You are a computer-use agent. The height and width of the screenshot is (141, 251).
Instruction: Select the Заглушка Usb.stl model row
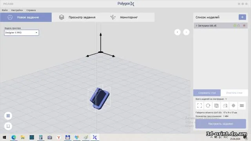[220, 25]
